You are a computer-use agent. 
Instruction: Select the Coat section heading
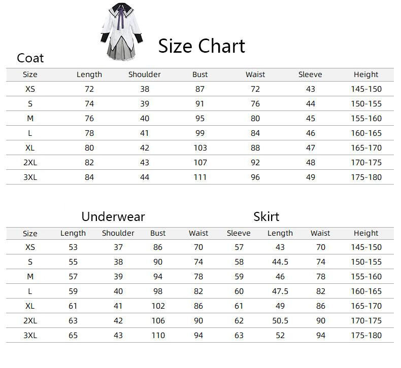coord(30,58)
